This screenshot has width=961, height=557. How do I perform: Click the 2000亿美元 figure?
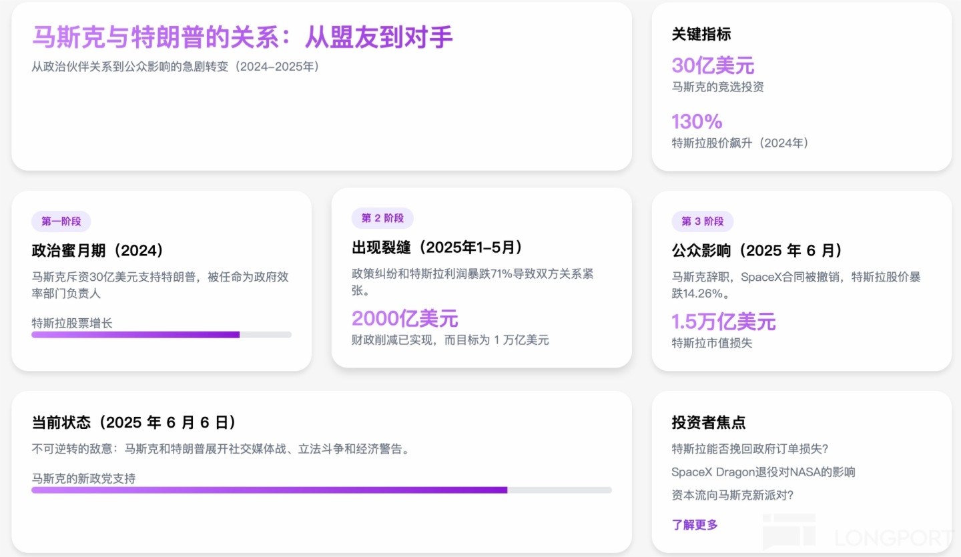coord(404,318)
